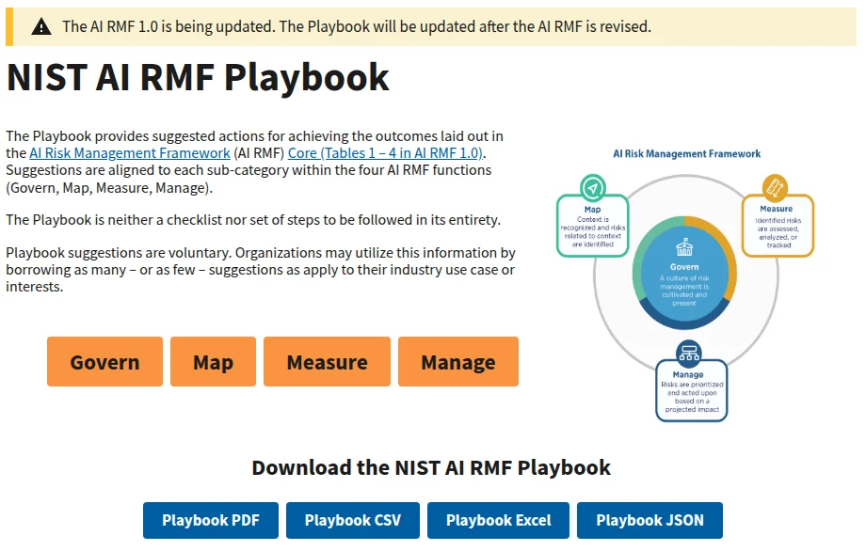This screenshot has height=551, width=866.
Task: Click the NIST AI RMF Playbook heading
Action: 198,77
